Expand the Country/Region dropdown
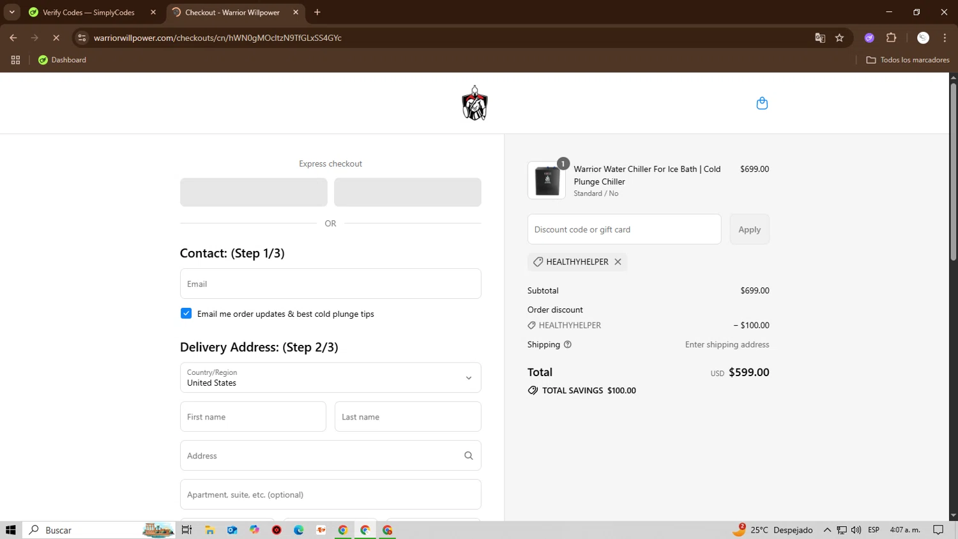This screenshot has width=958, height=539. point(330,377)
